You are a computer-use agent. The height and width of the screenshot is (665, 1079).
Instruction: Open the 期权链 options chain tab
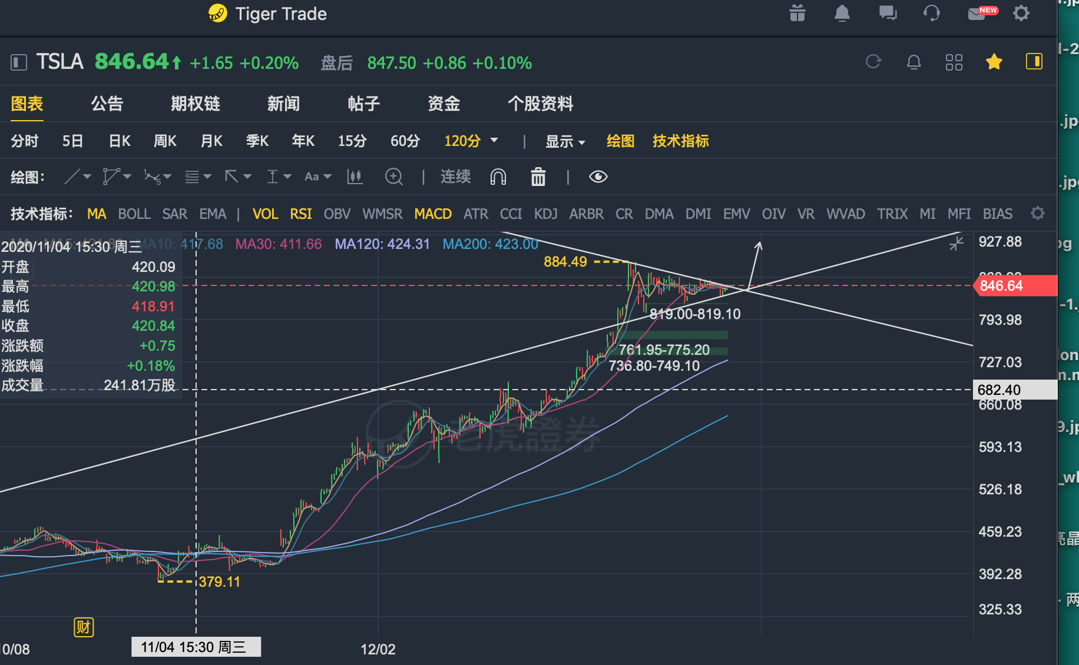click(x=196, y=104)
